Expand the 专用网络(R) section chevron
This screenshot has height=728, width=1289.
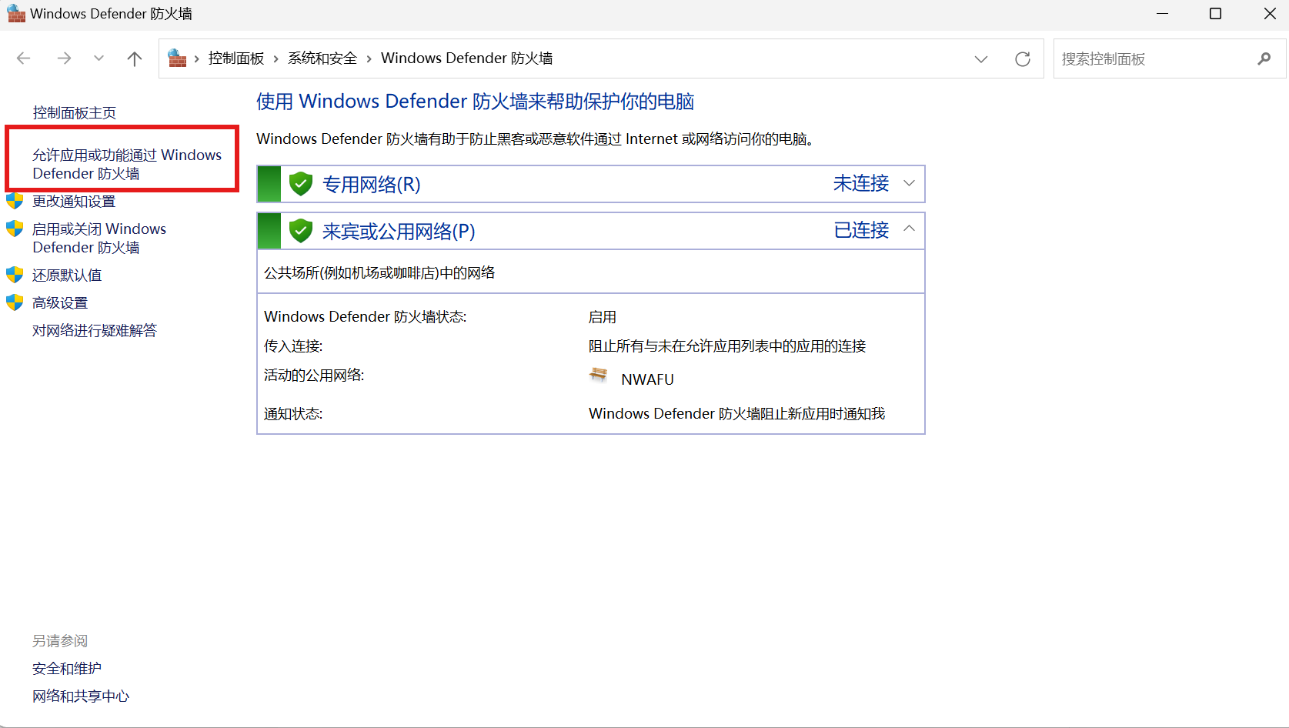(909, 183)
